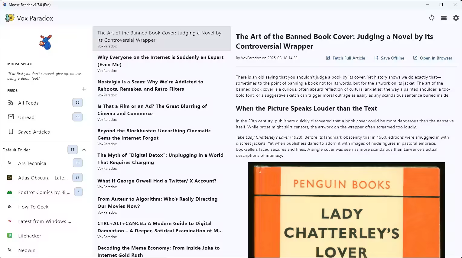Click the Latest from Windows feed icon

tap(10, 221)
